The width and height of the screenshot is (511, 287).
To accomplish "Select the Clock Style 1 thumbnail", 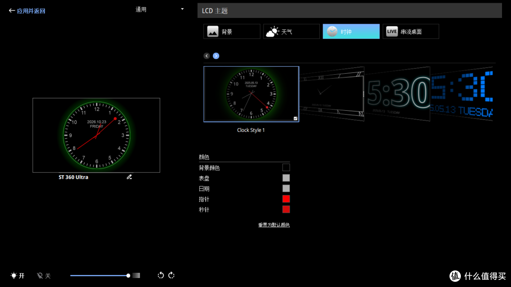I will click(251, 94).
